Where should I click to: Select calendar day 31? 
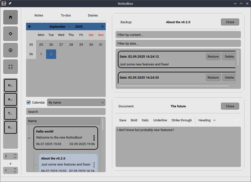(x=101, y=44)
